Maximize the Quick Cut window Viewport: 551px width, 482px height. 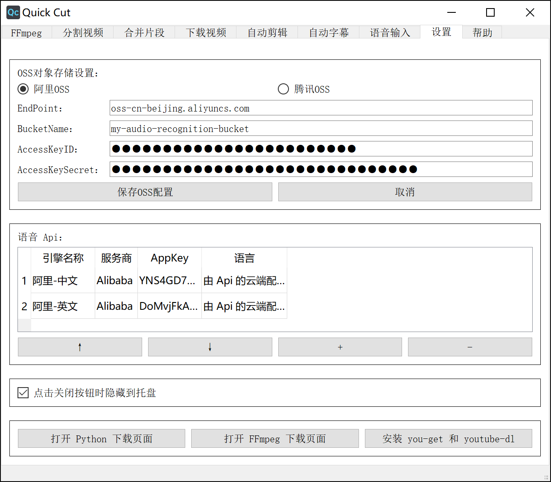[491, 12]
